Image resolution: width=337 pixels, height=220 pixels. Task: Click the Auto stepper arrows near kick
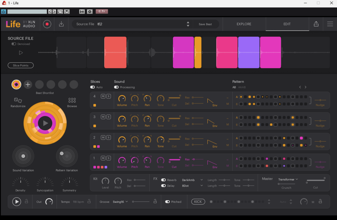pos(291,202)
